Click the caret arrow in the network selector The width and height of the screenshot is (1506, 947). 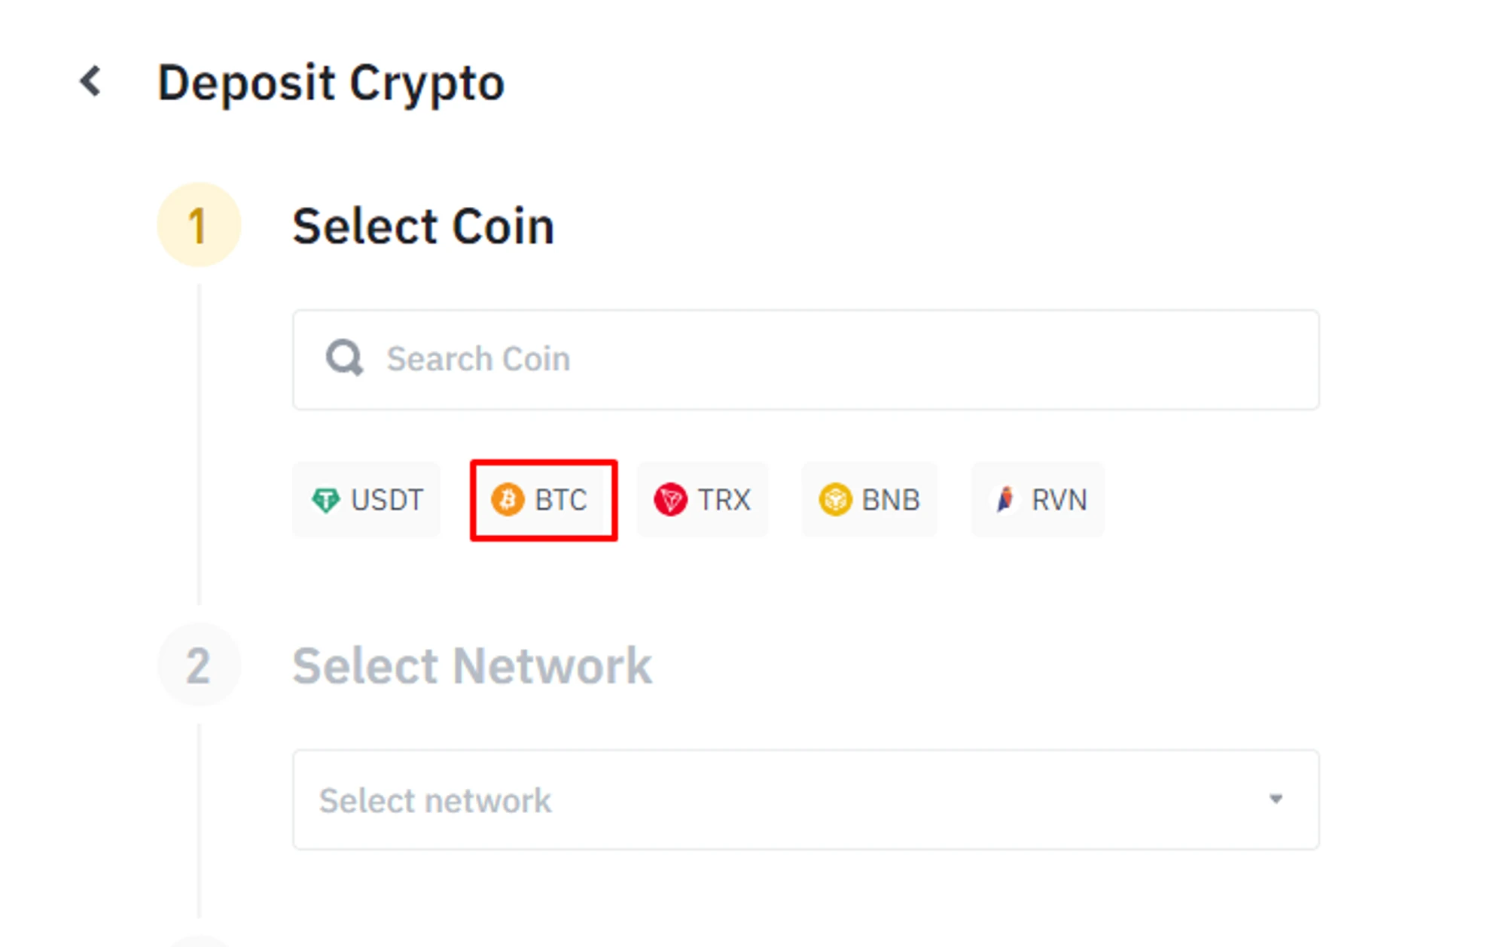1276,799
